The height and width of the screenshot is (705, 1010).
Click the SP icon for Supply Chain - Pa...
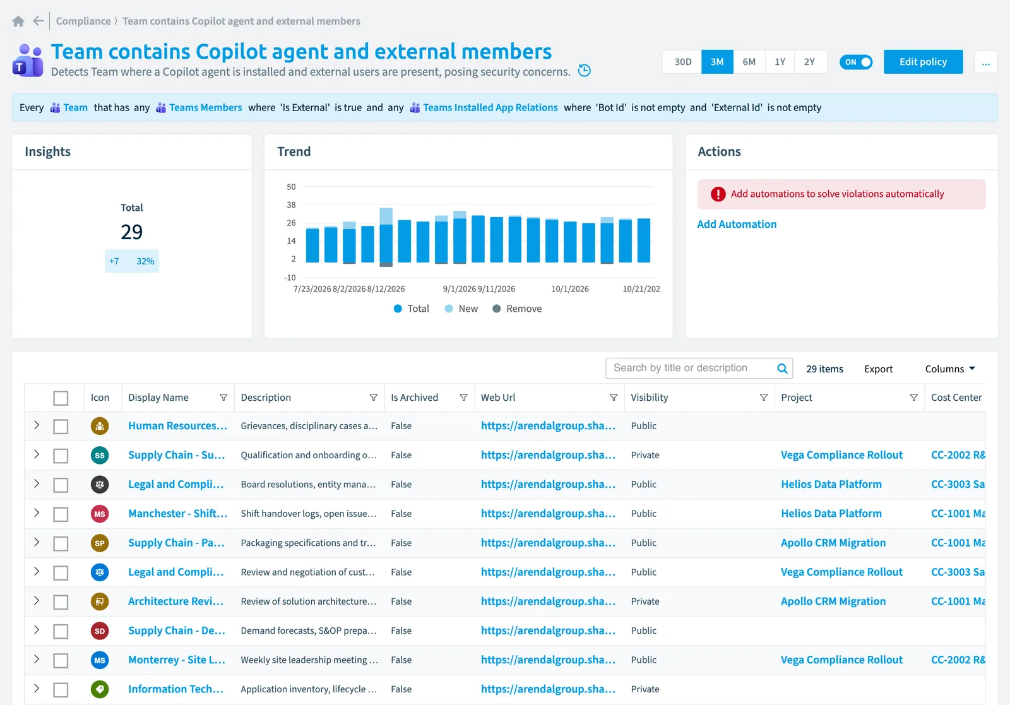click(100, 543)
